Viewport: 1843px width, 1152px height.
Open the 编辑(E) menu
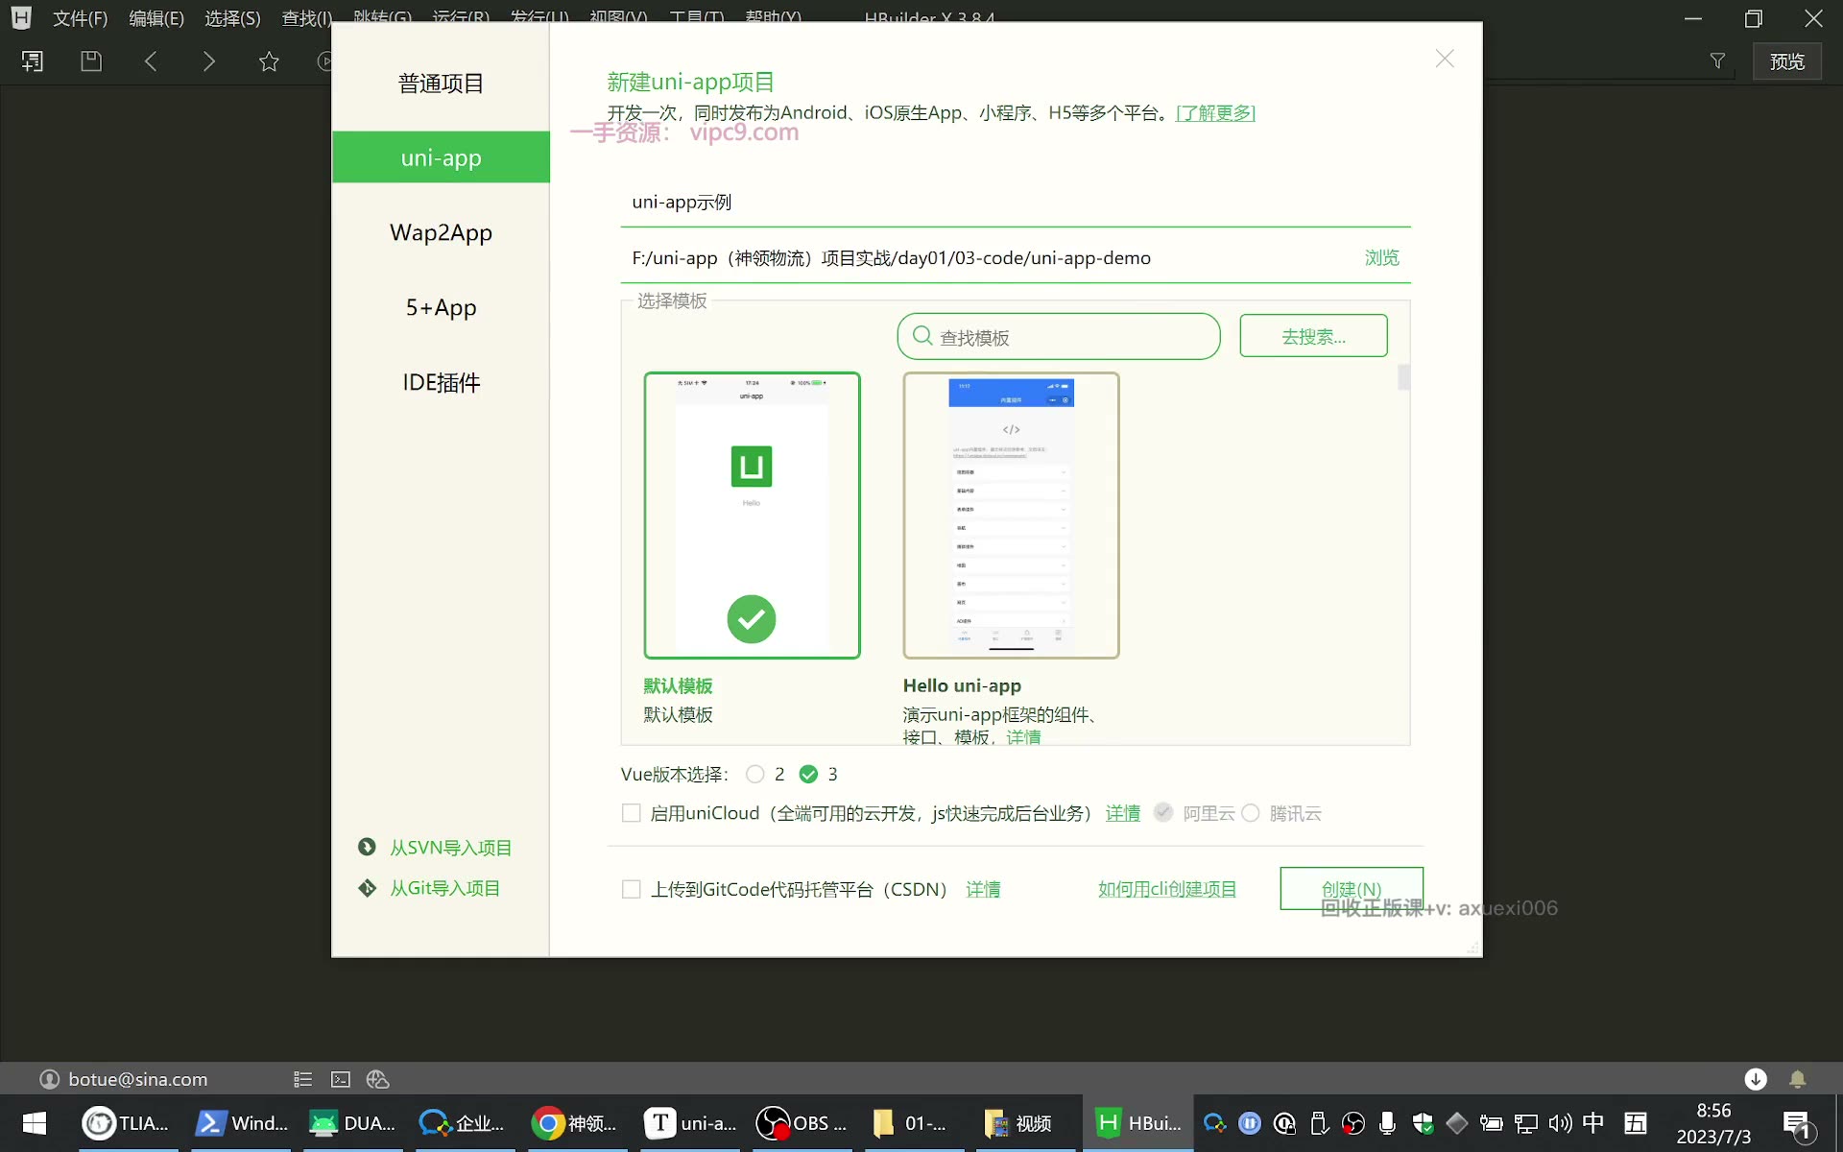[156, 18]
